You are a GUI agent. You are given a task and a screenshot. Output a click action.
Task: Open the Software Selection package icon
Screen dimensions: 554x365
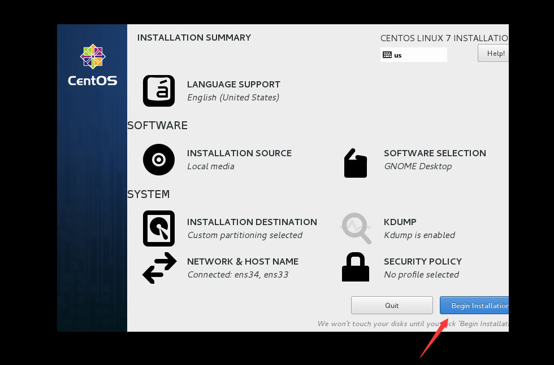356,163
